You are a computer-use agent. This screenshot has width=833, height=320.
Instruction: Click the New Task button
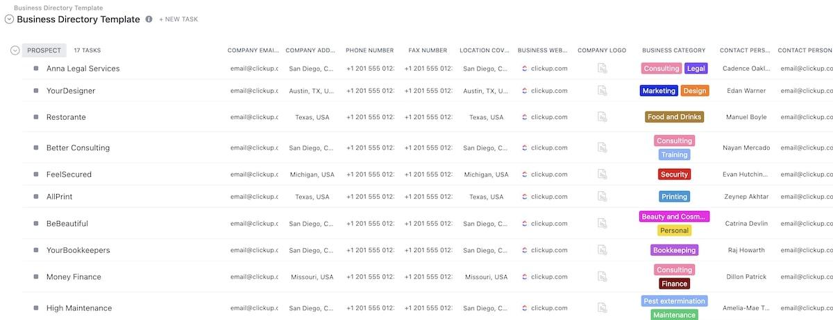178,19
